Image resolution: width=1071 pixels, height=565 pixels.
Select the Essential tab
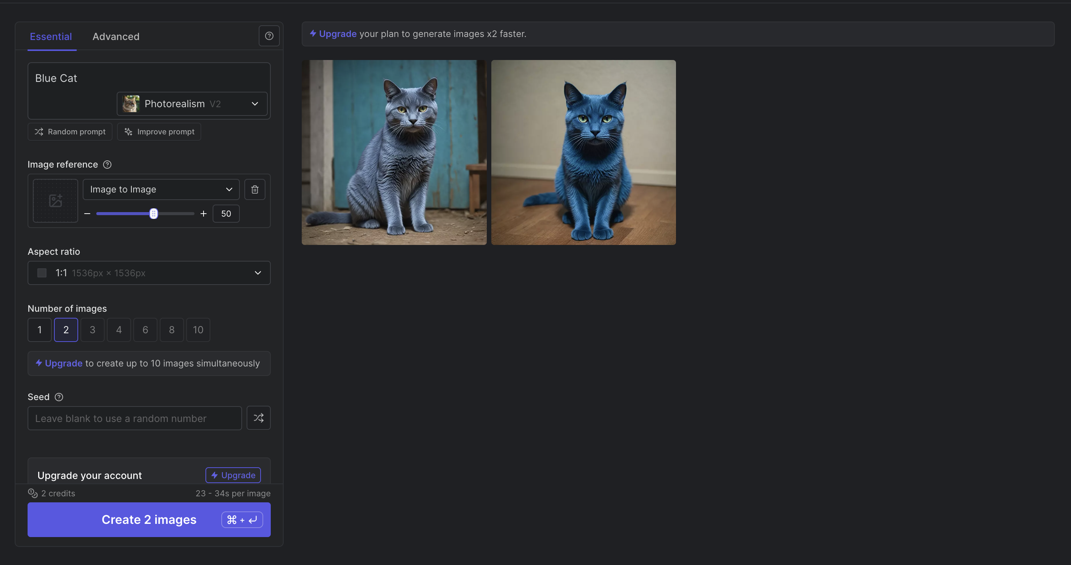[x=50, y=37]
